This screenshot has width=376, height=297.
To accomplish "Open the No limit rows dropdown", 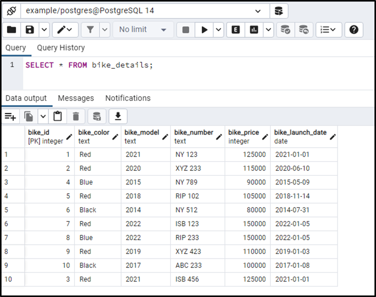I will tap(143, 30).
